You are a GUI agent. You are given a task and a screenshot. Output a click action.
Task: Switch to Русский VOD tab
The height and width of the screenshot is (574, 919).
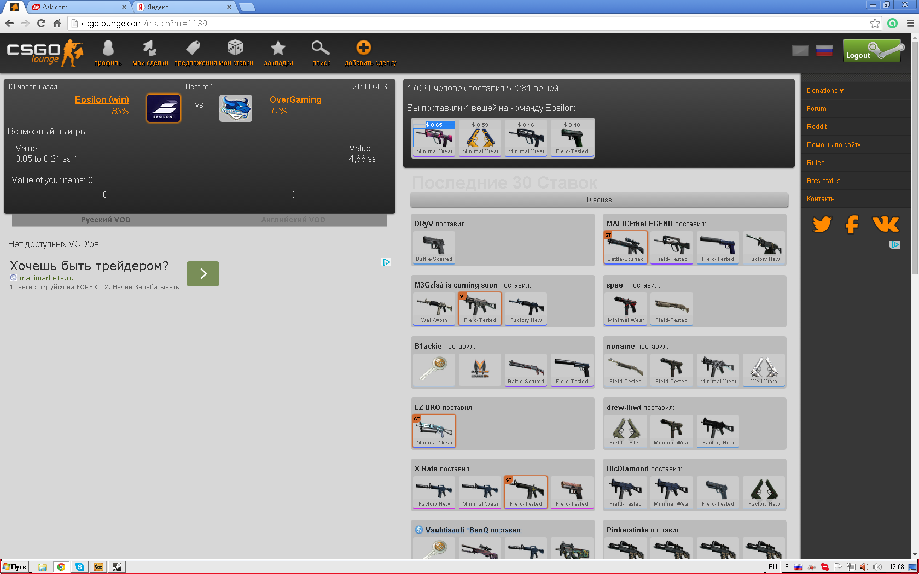click(x=106, y=220)
